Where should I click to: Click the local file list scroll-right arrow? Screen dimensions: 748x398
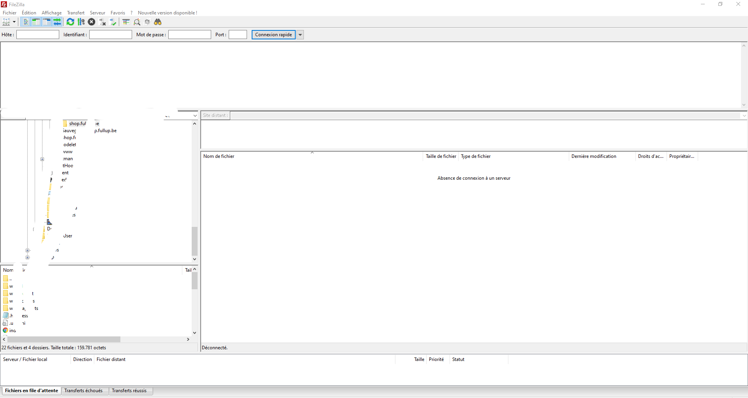tap(188, 340)
